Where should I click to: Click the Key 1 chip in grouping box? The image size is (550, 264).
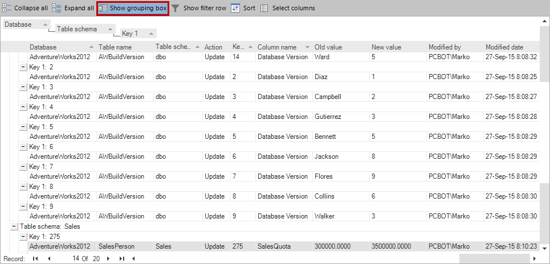pyautogui.click(x=138, y=34)
